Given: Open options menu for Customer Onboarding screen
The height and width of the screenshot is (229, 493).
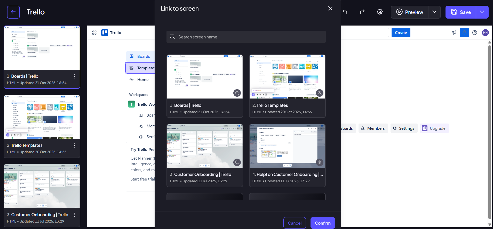Looking at the screenshot, I should [74, 215].
